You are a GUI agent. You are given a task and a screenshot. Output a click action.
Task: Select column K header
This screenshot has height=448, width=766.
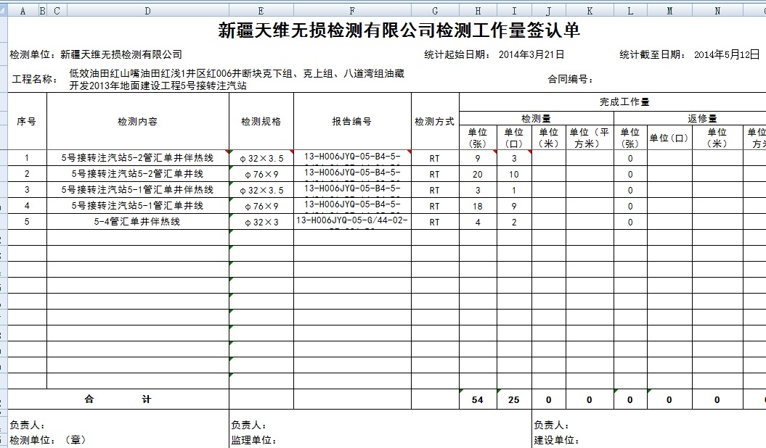590,11
